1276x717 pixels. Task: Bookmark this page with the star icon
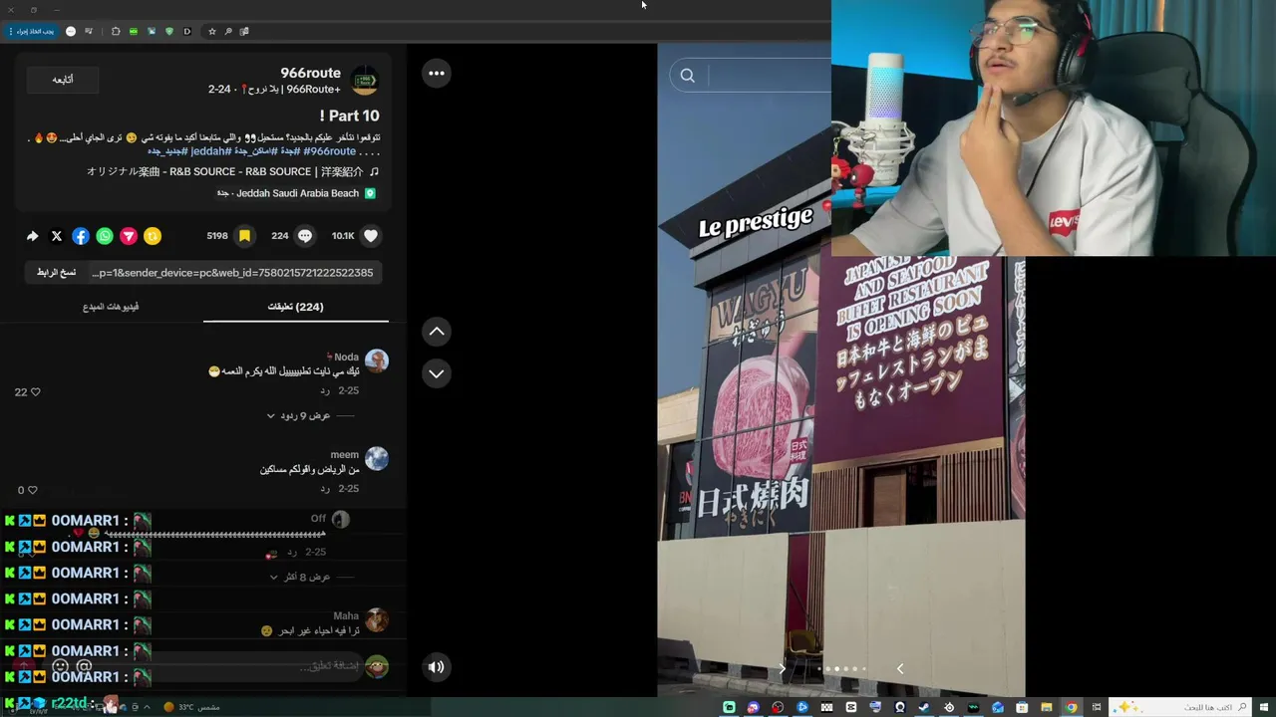pyautogui.click(x=211, y=31)
